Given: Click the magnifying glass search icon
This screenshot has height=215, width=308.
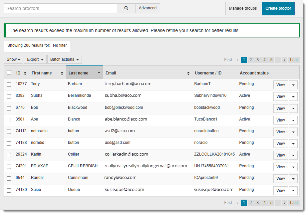Looking at the screenshot, I should pos(126,8).
